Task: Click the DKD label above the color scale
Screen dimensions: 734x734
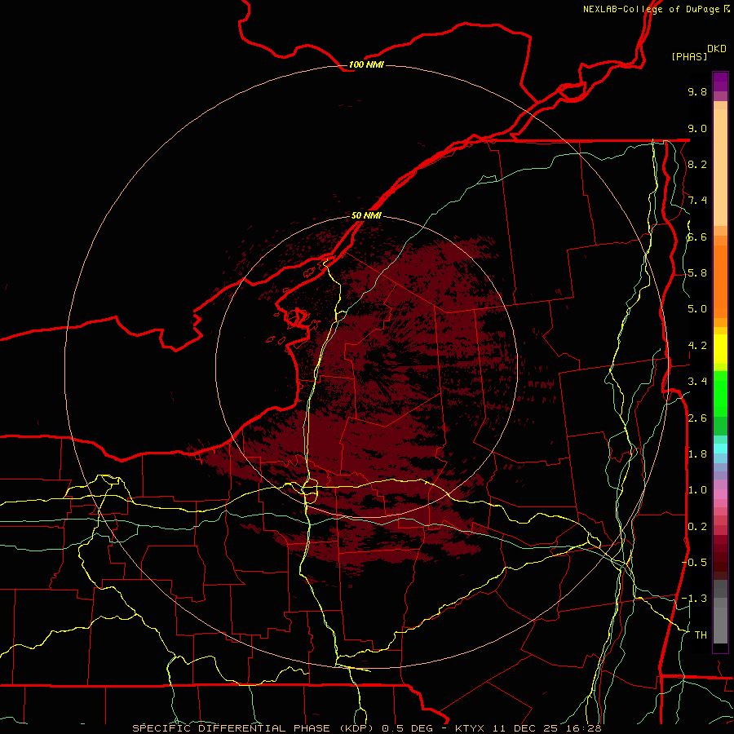Action: point(717,49)
